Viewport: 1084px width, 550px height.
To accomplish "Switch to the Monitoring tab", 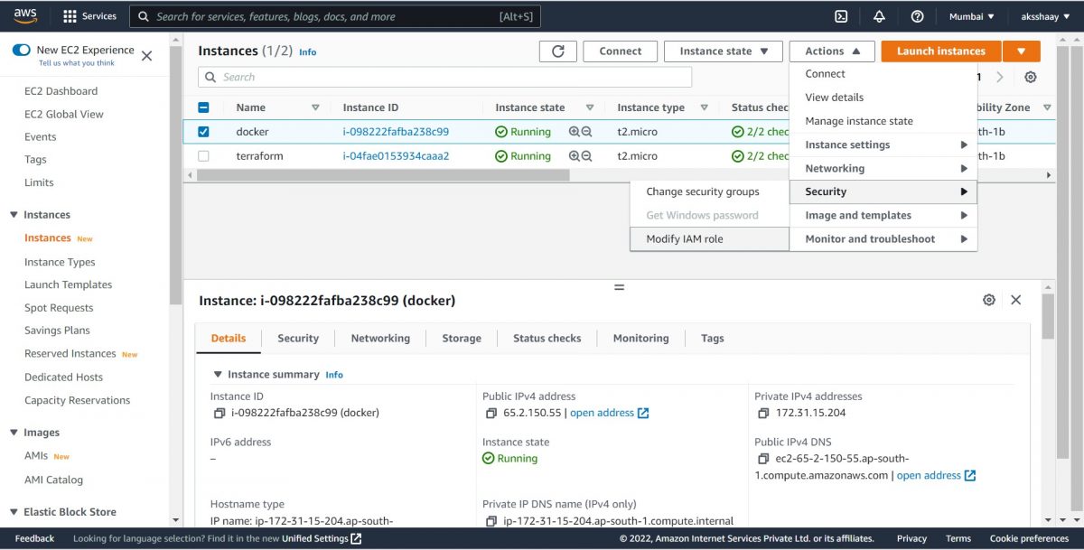I will click(640, 338).
